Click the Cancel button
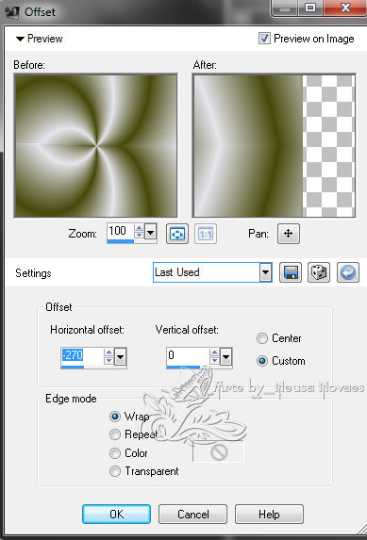The height and width of the screenshot is (540, 367). click(192, 515)
